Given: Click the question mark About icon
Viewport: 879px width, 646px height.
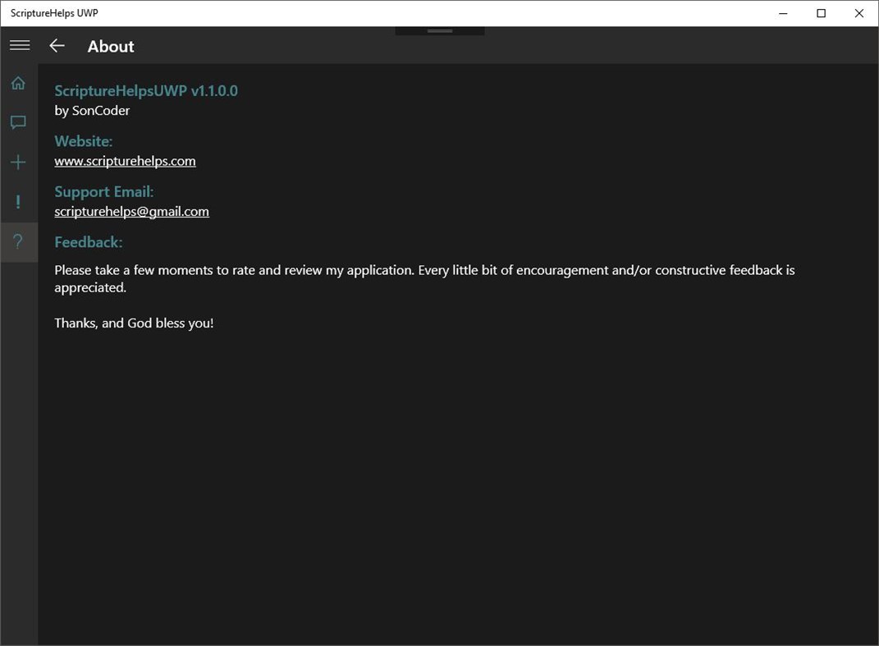Looking at the screenshot, I should (x=18, y=241).
